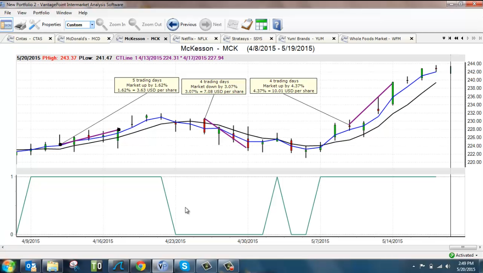Click the volume speaker tray icon
Viewport: 483px width, 273px height.
tap(448, 266)
